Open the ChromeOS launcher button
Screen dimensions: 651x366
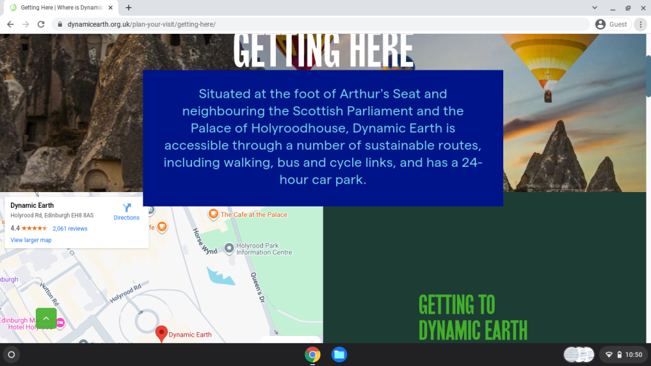point(12,355)
